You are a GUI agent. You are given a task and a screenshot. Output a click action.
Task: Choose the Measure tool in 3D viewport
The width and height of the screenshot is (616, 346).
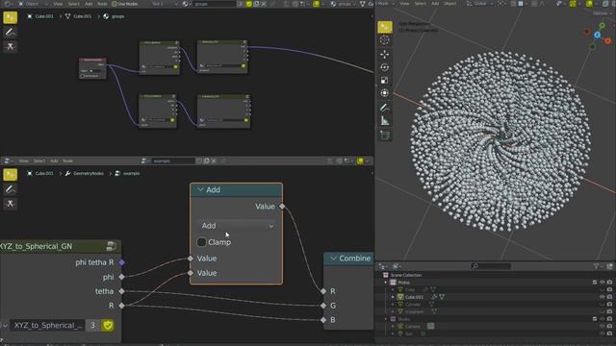pos(385,121)
